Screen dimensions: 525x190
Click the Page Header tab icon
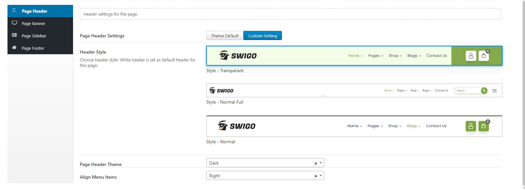point(14,10)
